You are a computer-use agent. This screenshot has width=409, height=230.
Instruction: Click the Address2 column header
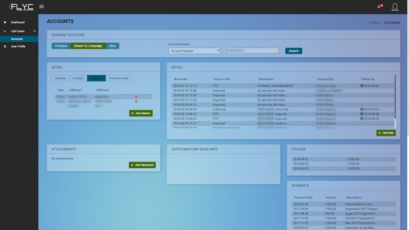pyautogui.click(x=102, y=90)
